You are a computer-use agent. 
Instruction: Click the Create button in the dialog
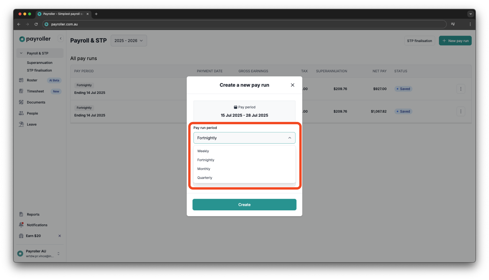244,204
